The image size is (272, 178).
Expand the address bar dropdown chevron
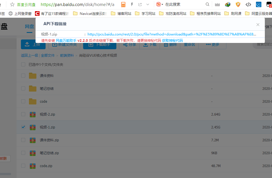[148, 5]
